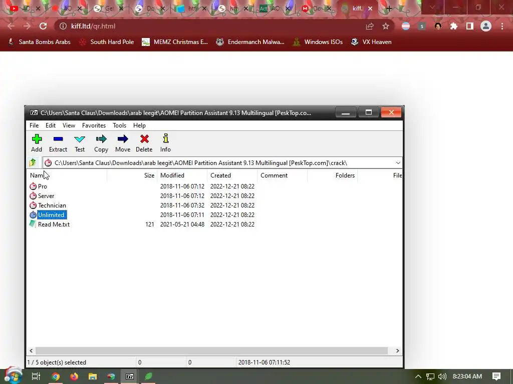The width and height of the screenshot is (513, 384).
Task: Click the Unlimited modified date 2018-11-06 07:11
Action: (x=182, y=215)
